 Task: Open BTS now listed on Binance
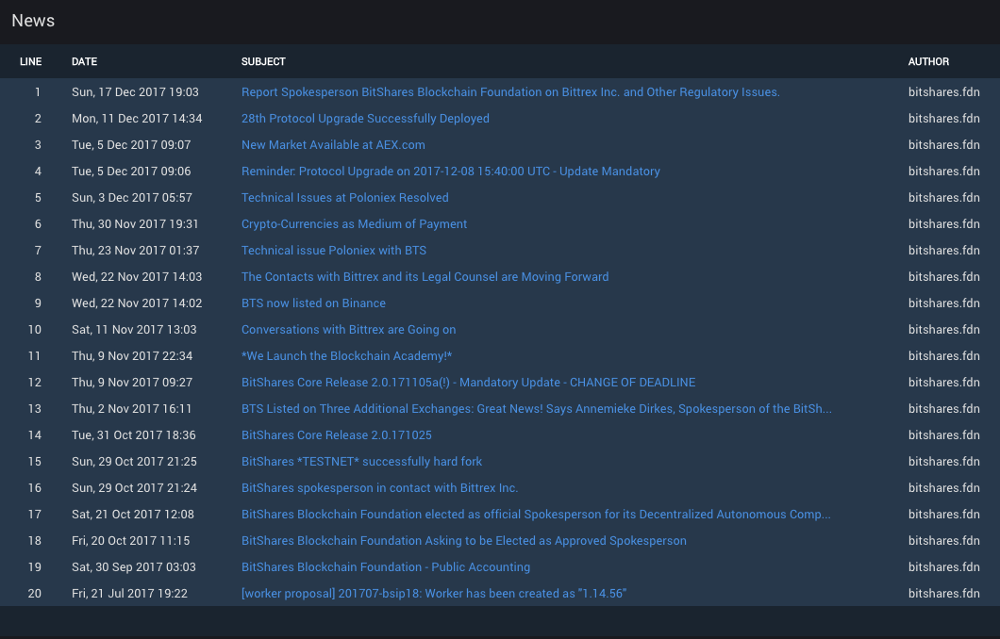(x=313, y=303)
